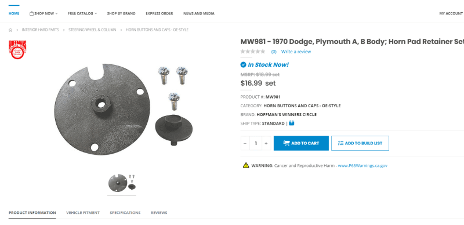This screenshot has width=464, height=225.
Task: Go to Steering Wheel & Column breadcrumb
Action: (x=92, y=30)
